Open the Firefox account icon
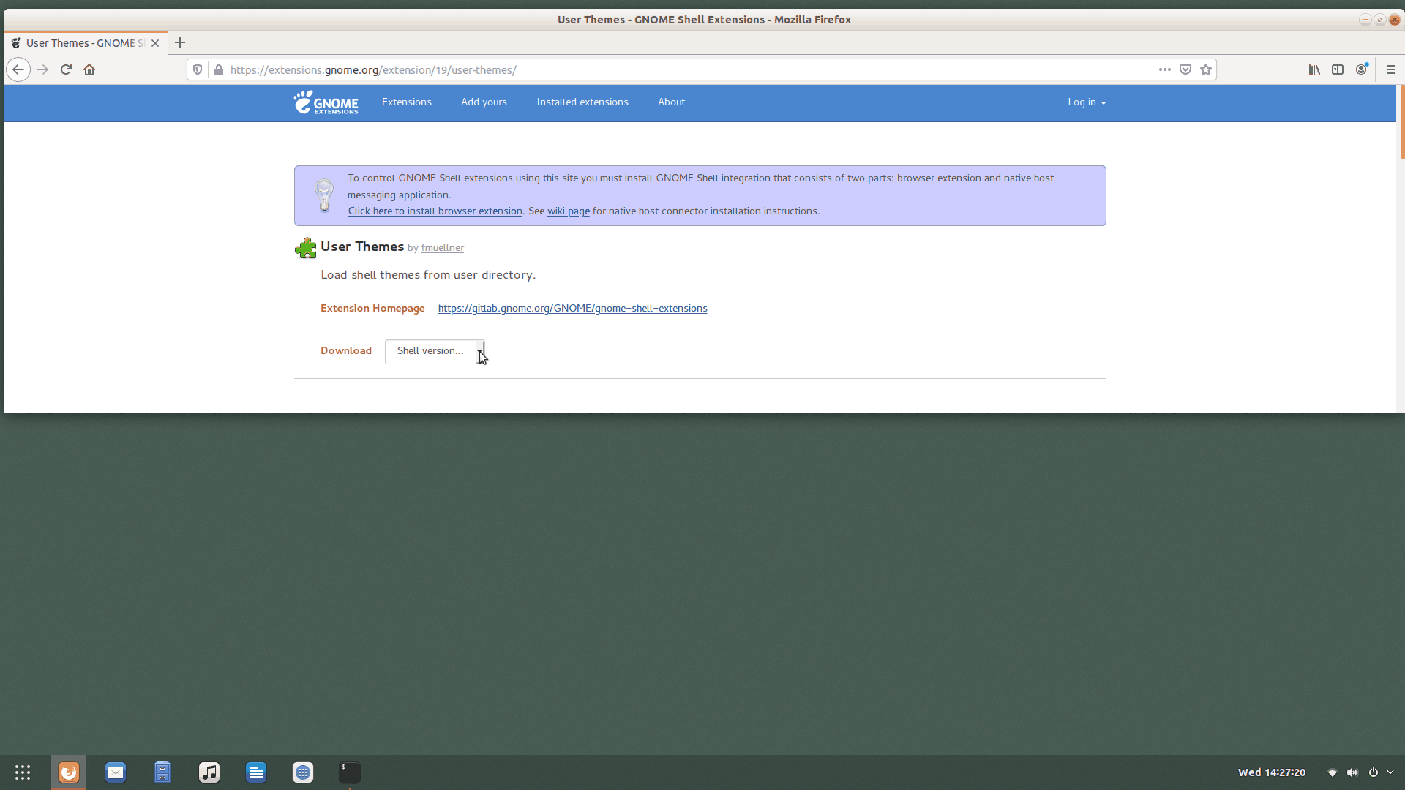The image size is (1405, 790). 1363,69
